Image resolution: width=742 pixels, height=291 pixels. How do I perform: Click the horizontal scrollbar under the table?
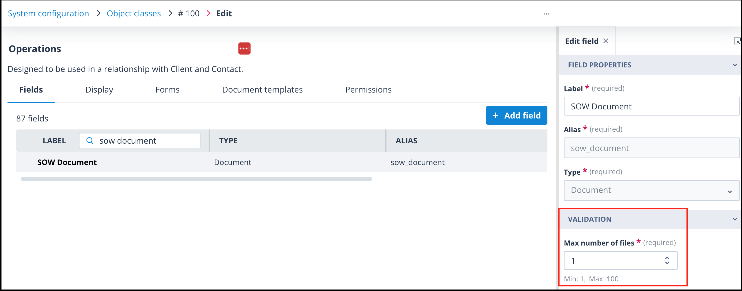click(196, 179)
